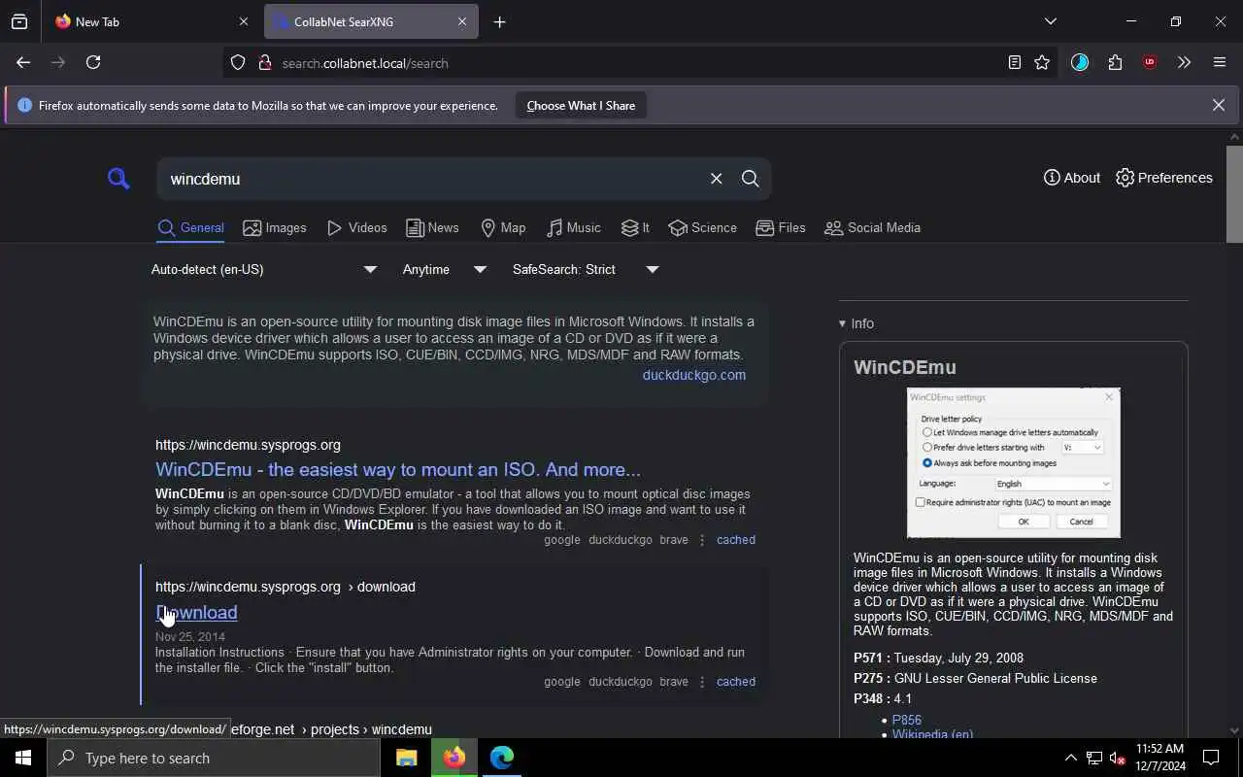Open the volume tray icon
Image resolution: width=1243 pixels, height=777 pixels.
1118,758
